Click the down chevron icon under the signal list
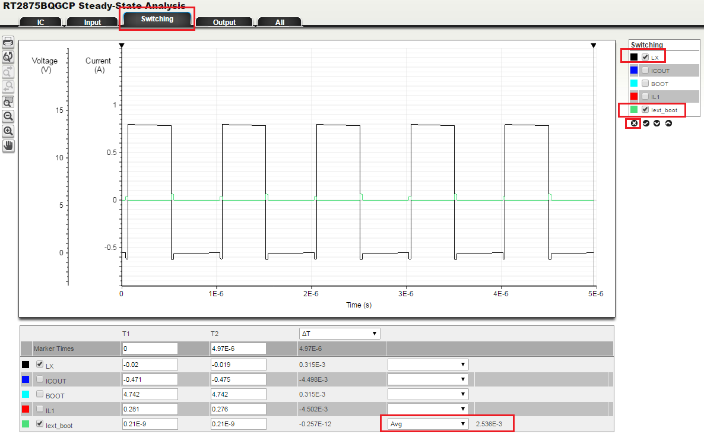This screenshot has height=434, width=704. [657, 123]
